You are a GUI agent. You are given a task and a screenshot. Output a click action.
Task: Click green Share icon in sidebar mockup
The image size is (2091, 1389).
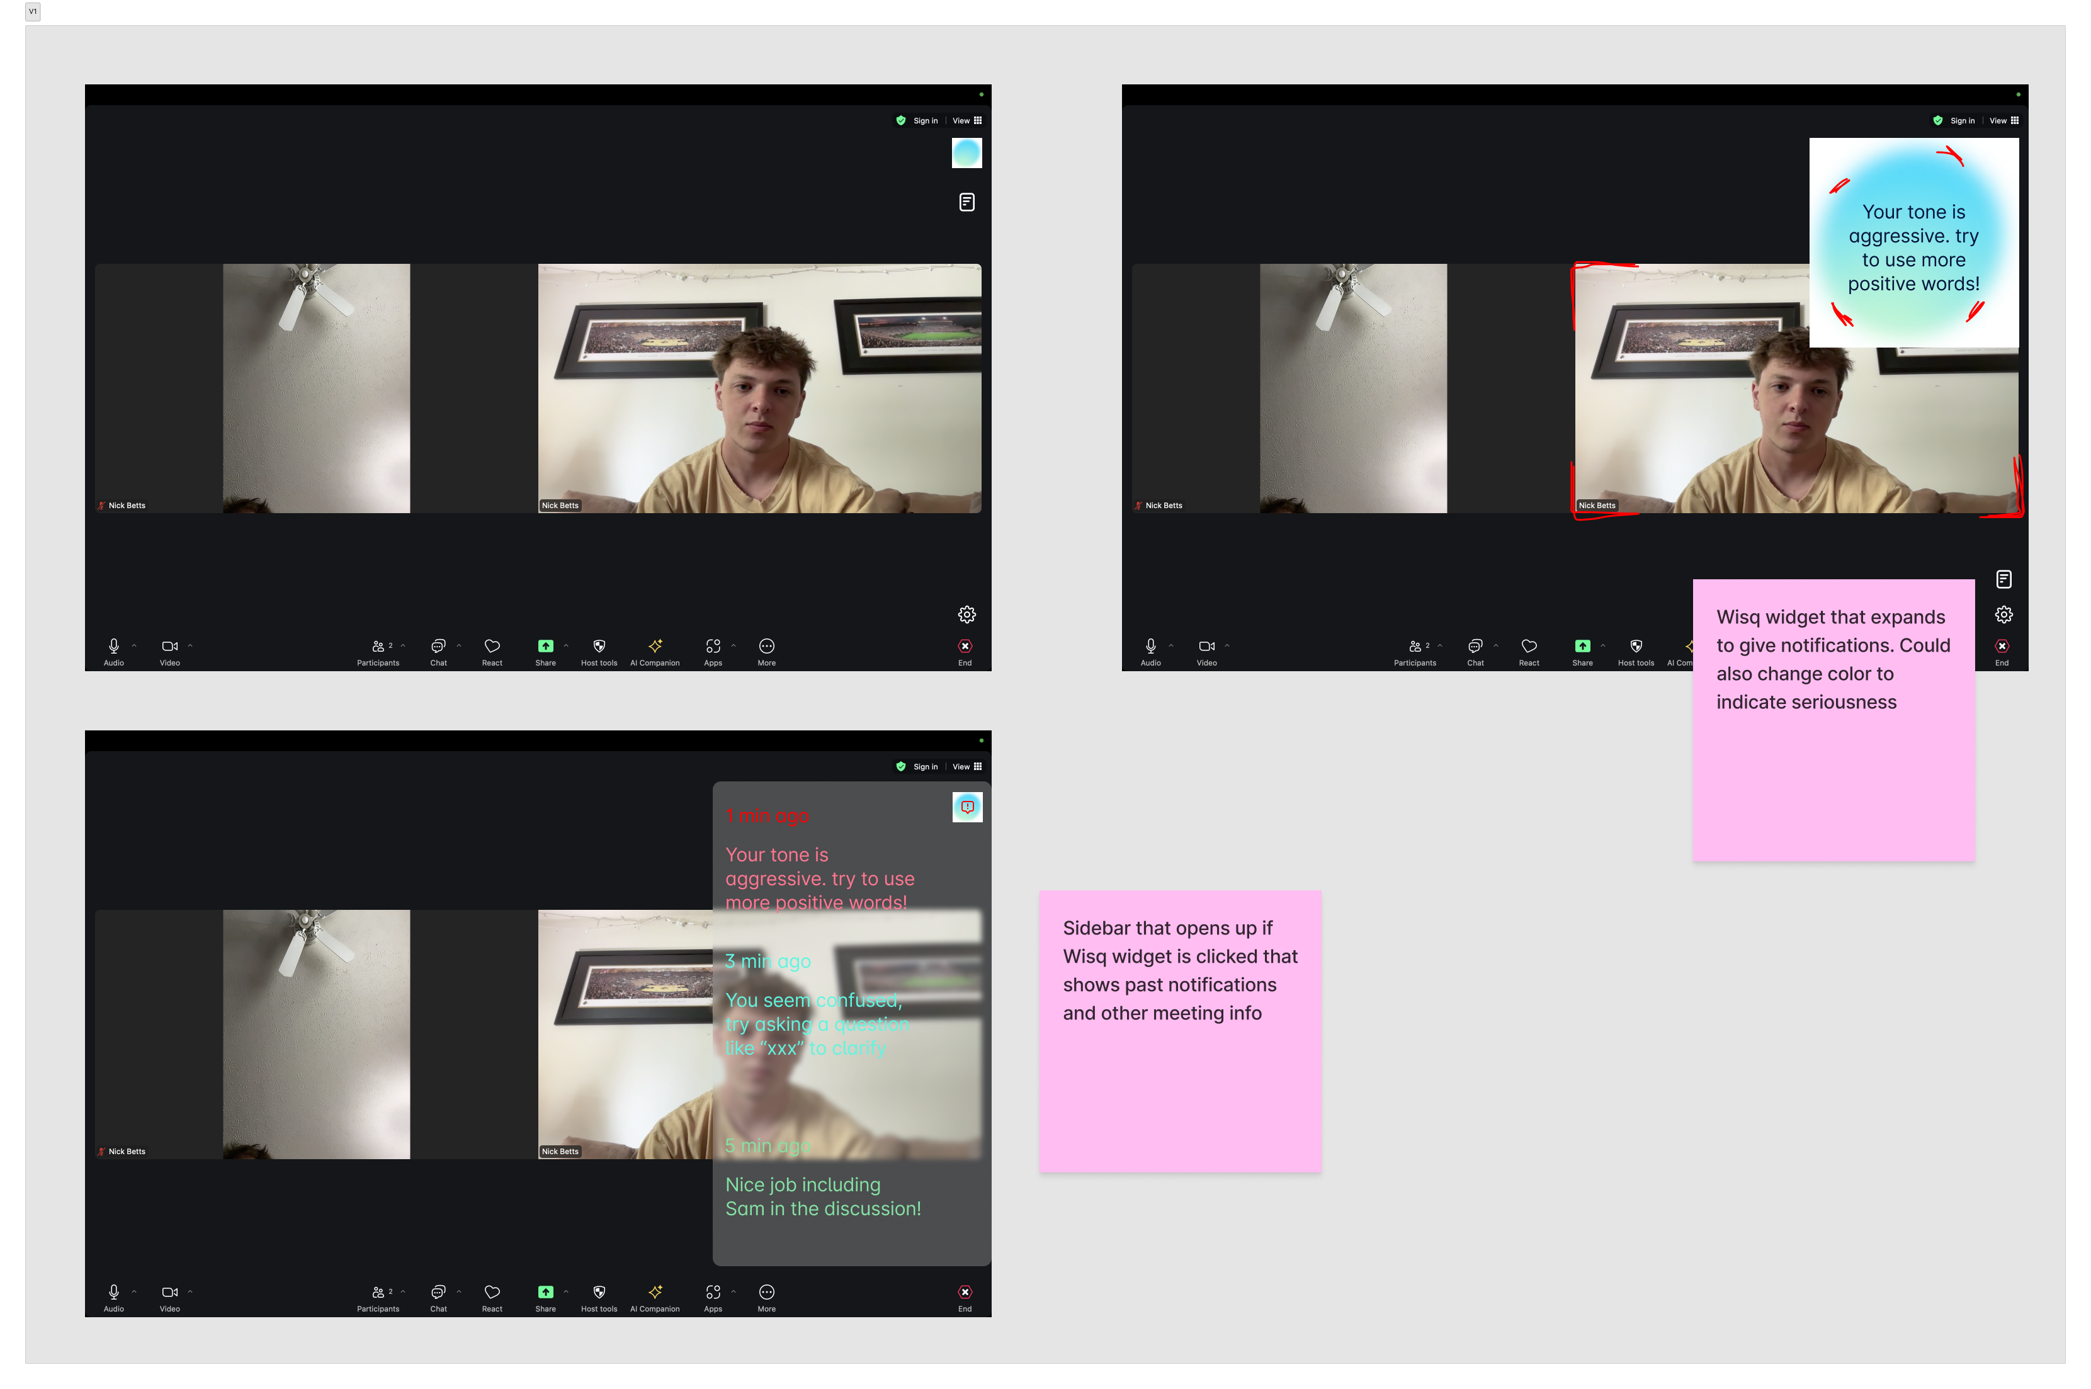pos(545,1293)
